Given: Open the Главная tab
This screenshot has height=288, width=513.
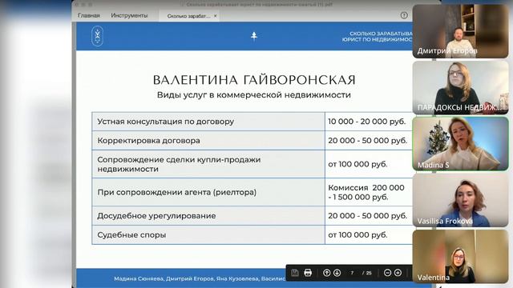Looking at the screenshot, I should 89,15.
